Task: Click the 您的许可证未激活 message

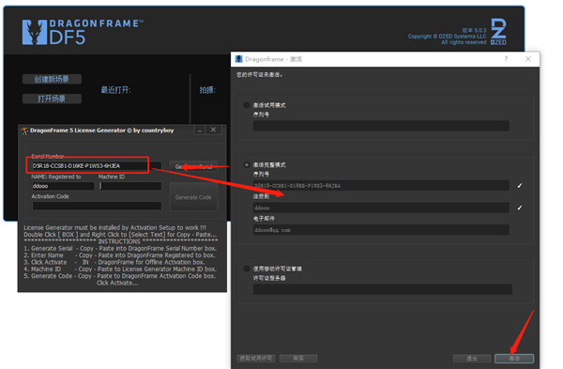Action: (x=260, y=75)
